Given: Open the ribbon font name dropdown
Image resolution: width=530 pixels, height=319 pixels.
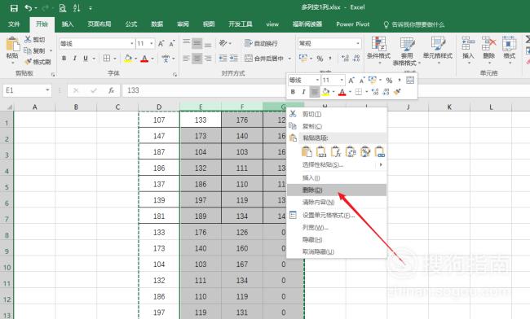Looking at the screenshot, I should pos(132,43).
